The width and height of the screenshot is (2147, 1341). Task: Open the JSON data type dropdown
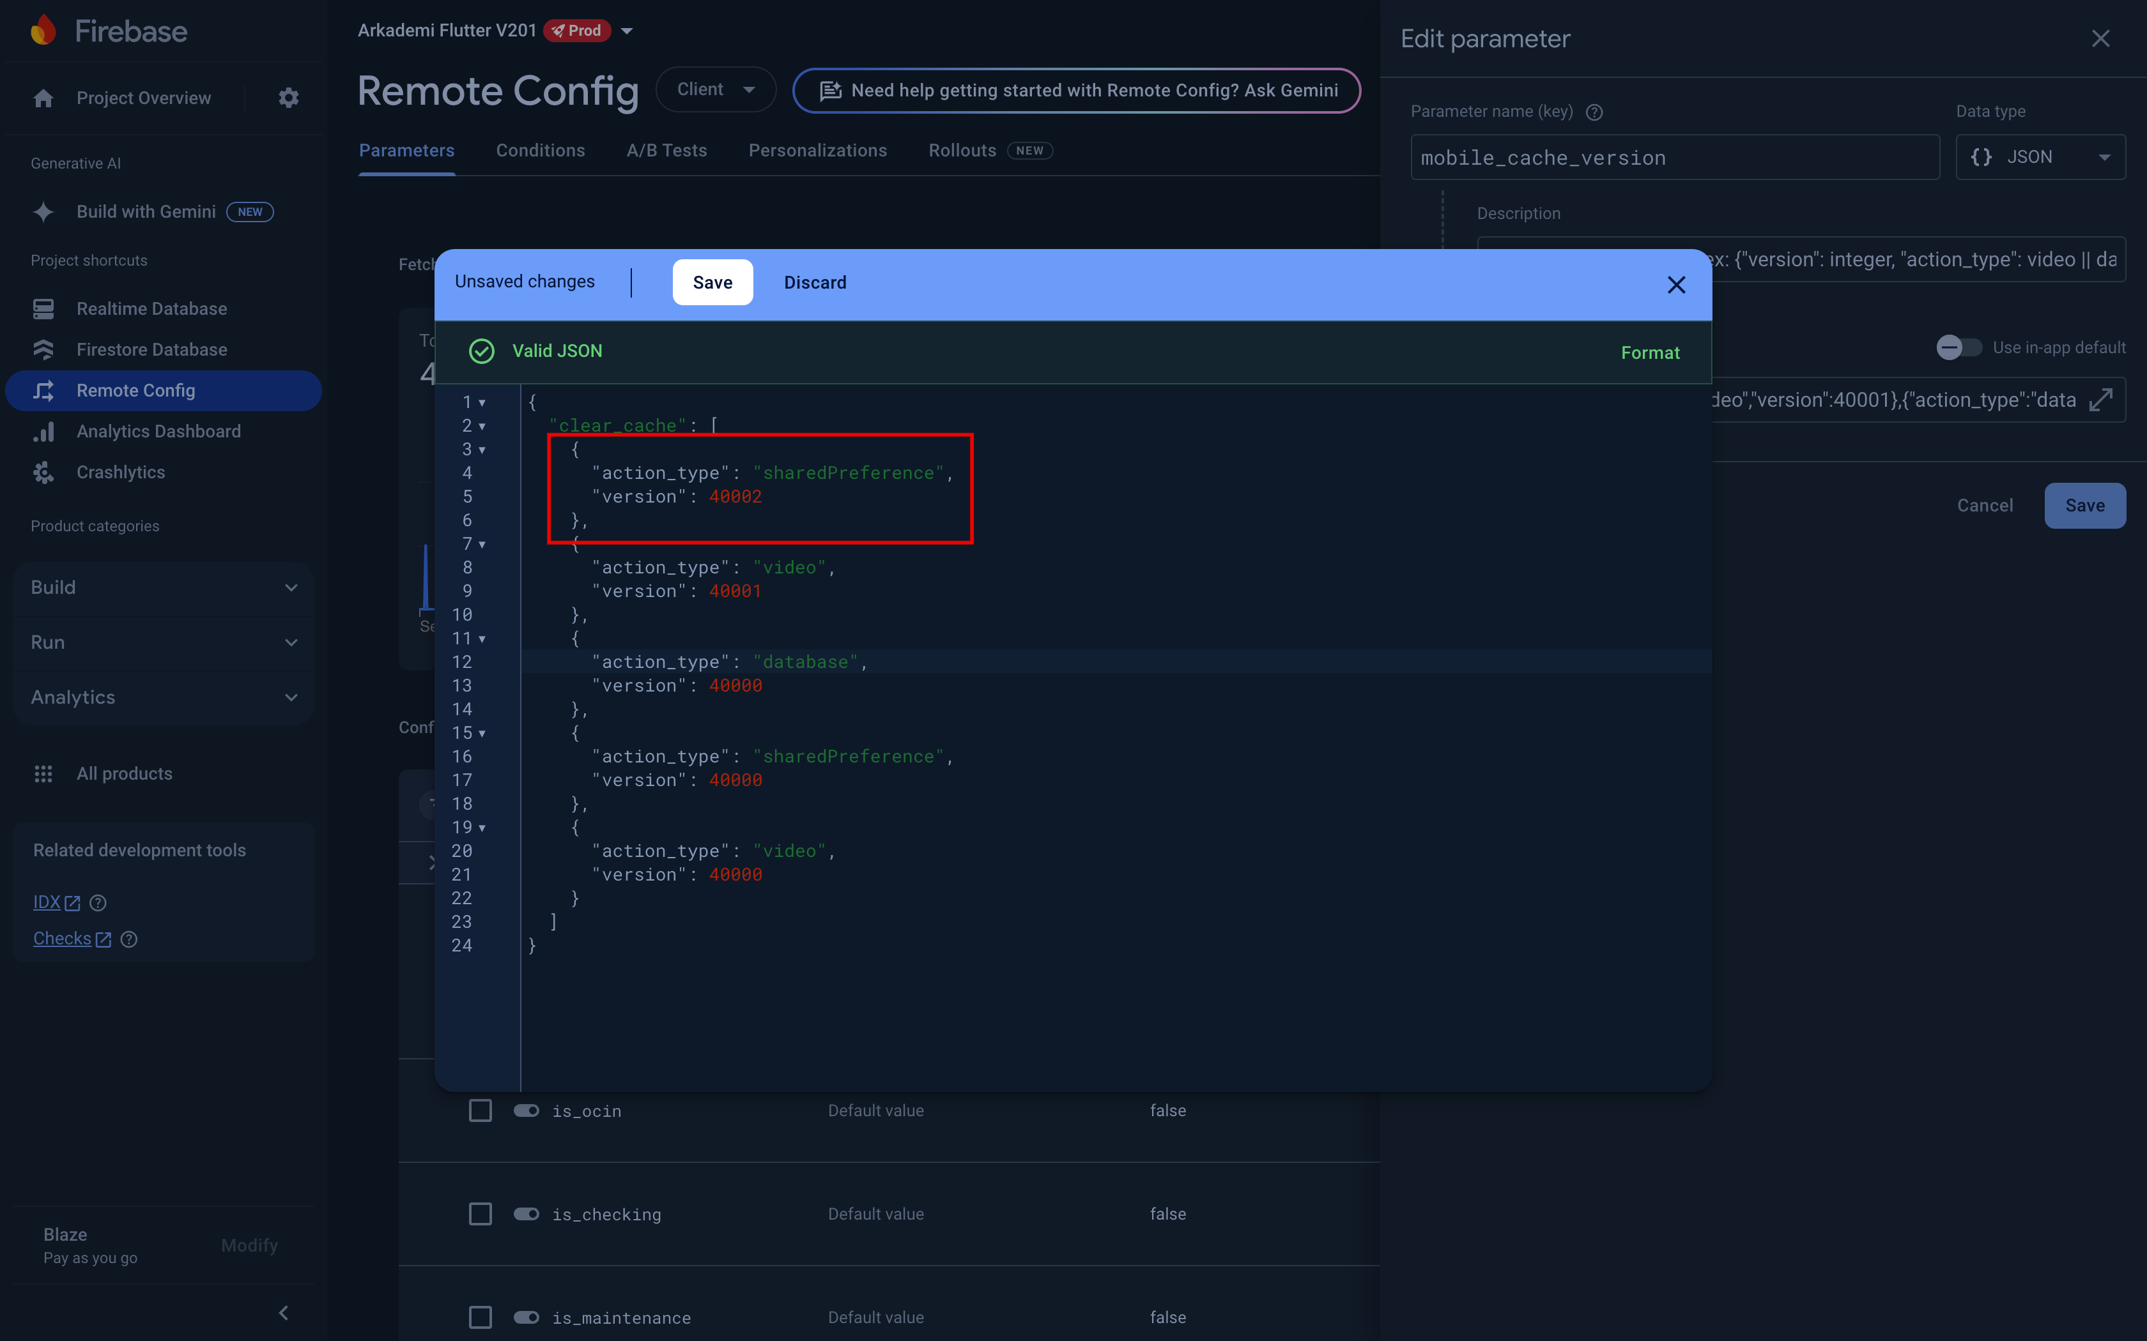point(2040,157)
